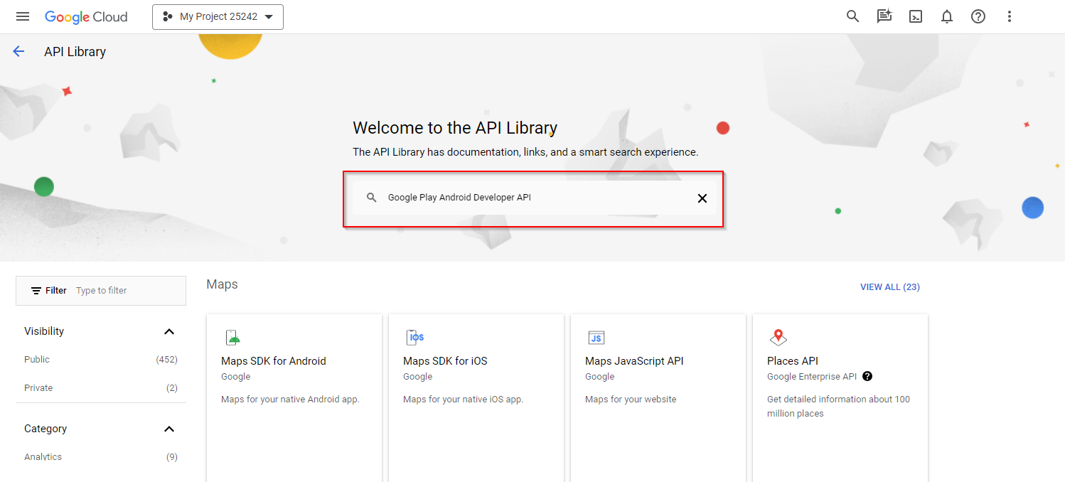
Task: Select the Analytics category filter
Action: tap(43, 457)
